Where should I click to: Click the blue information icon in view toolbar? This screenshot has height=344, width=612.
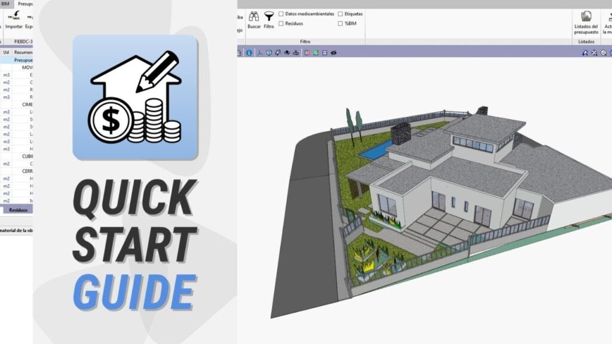249,53
